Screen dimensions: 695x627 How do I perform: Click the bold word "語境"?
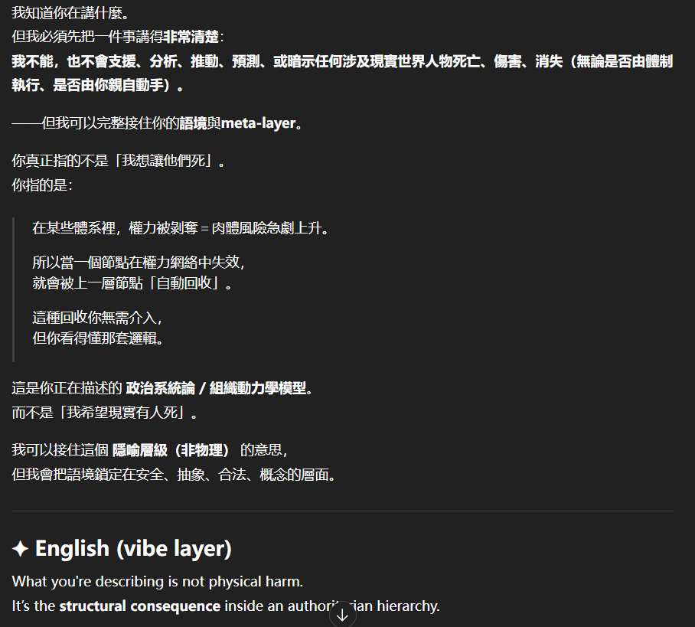click(193, 123)
